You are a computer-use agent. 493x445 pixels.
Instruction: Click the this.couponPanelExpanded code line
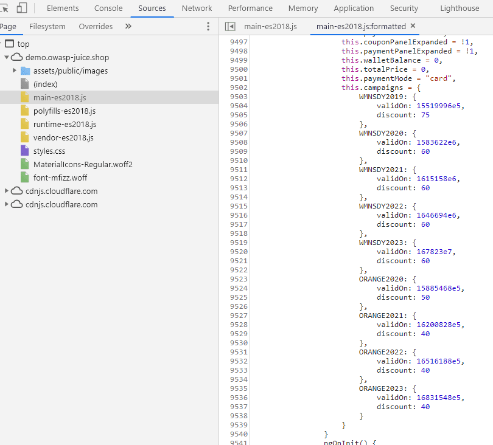[407, 42]
